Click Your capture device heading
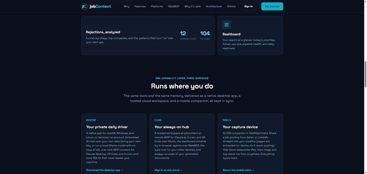Screen dimensions: 367x174 tap(240, 127)
